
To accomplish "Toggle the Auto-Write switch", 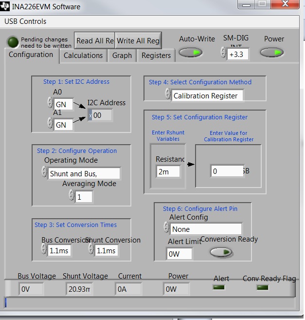I will [x=191, y=53].
